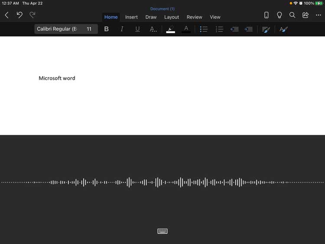This screenshot has height=244, width=325.
Task: Increase the paragraph indent
Action: tap(248, 29)
